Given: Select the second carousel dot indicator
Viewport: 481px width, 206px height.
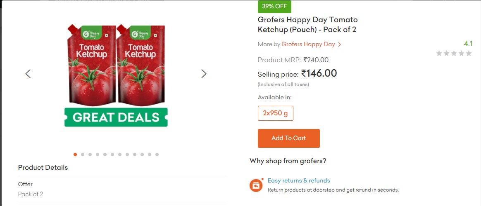Looking at the screenshot, I should coord(83,154).
